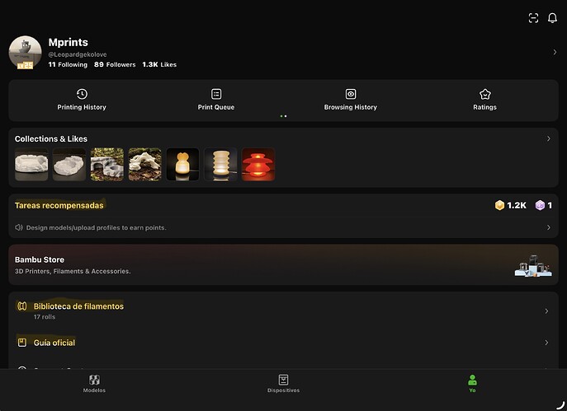Tap the Bambu Store printers image
This screenshot has width=567, height=411.
click(533, 266)
